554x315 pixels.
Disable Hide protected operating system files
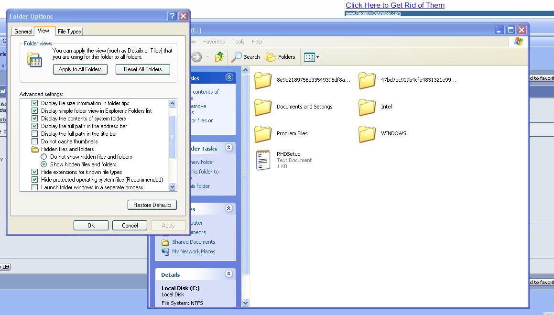point(34,180)
